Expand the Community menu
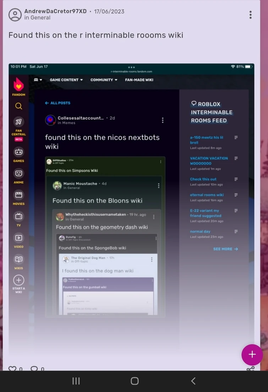Viewport: 268px width, 392px height. point(104,80)
